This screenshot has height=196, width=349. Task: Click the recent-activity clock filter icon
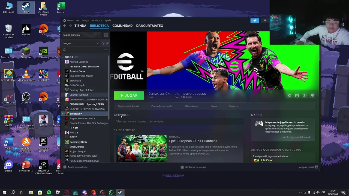point(103,43)
